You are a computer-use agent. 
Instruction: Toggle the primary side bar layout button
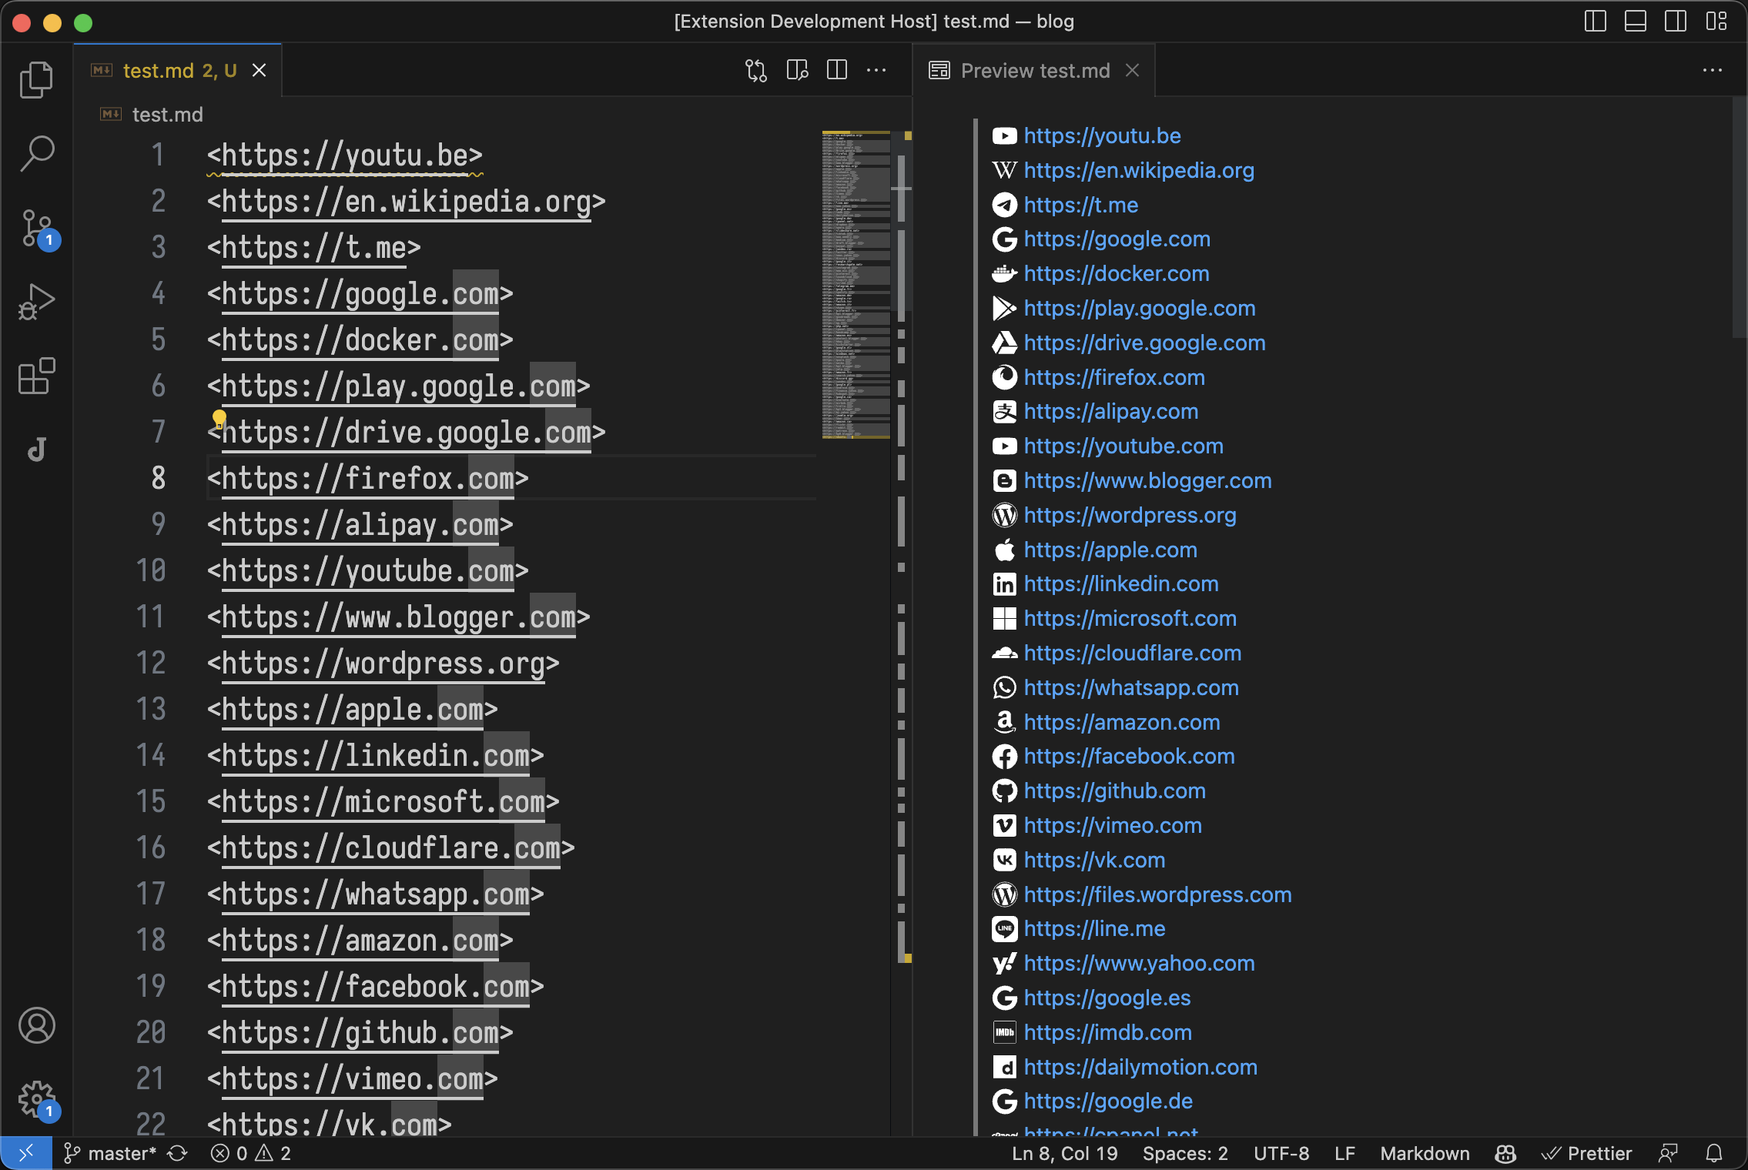(1596, 22)
